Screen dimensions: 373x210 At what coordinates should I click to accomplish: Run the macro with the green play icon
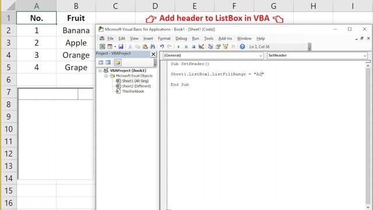(179, 47)
